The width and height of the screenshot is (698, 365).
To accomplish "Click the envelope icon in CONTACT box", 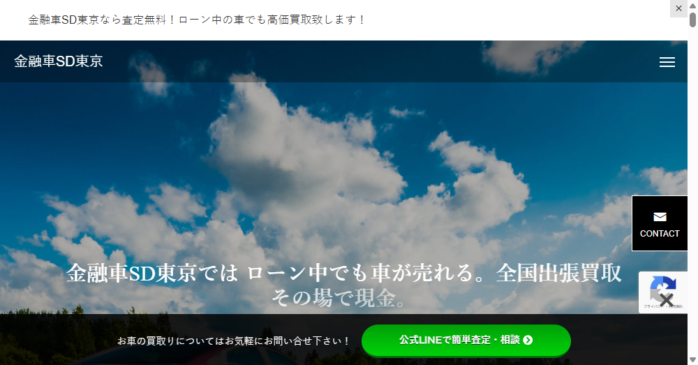I will (660, 217).
